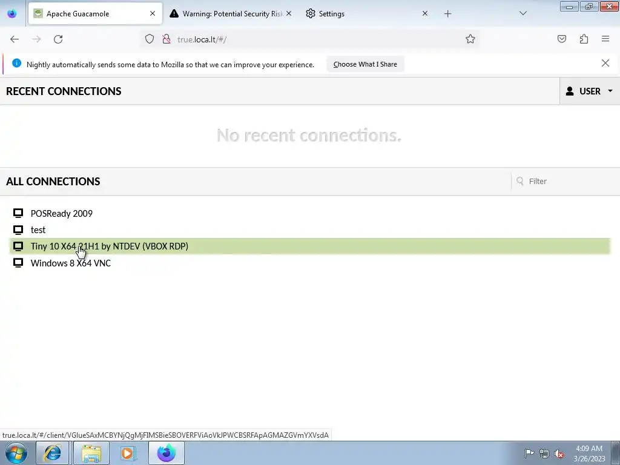Switch to the Settings tab
620x465 pixels.
coord(367,13)
